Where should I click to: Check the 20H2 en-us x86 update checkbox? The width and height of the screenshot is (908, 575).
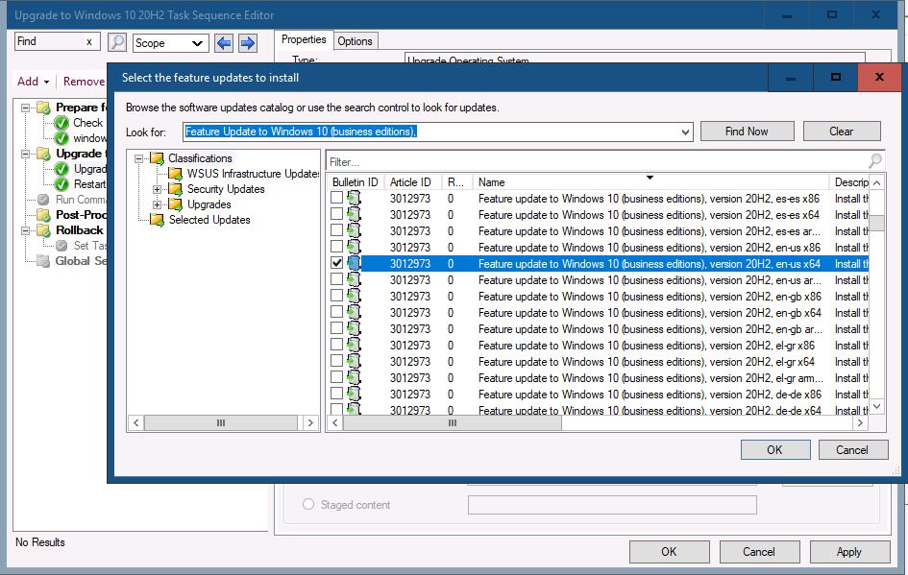click(x=336, y=247)
